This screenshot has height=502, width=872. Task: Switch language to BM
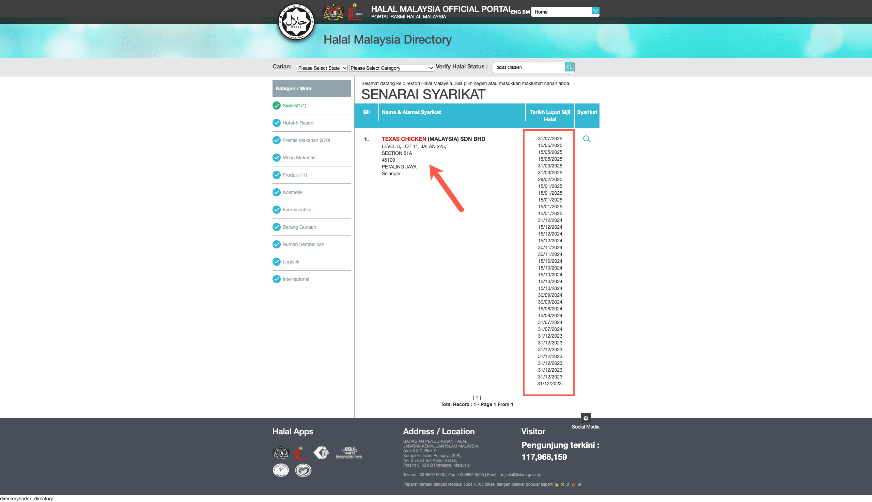(x=526, y=12)
